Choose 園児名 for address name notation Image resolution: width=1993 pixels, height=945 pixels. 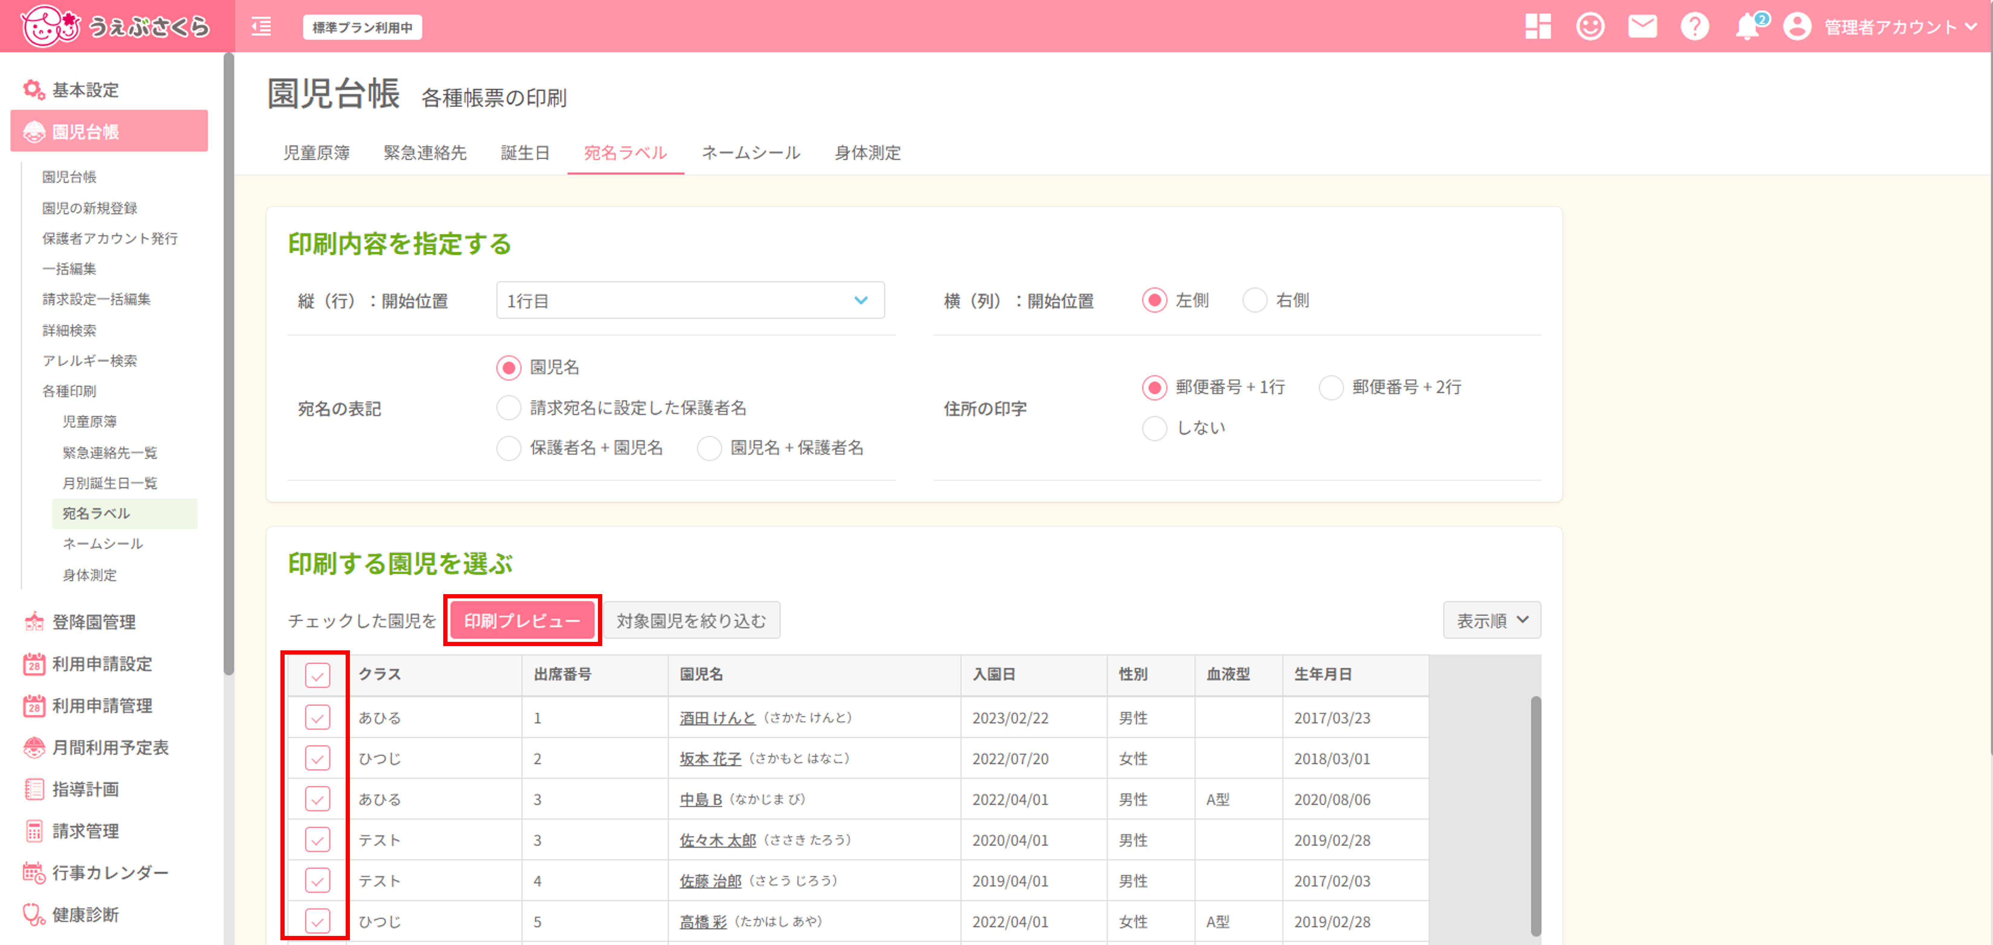point(508,367)
